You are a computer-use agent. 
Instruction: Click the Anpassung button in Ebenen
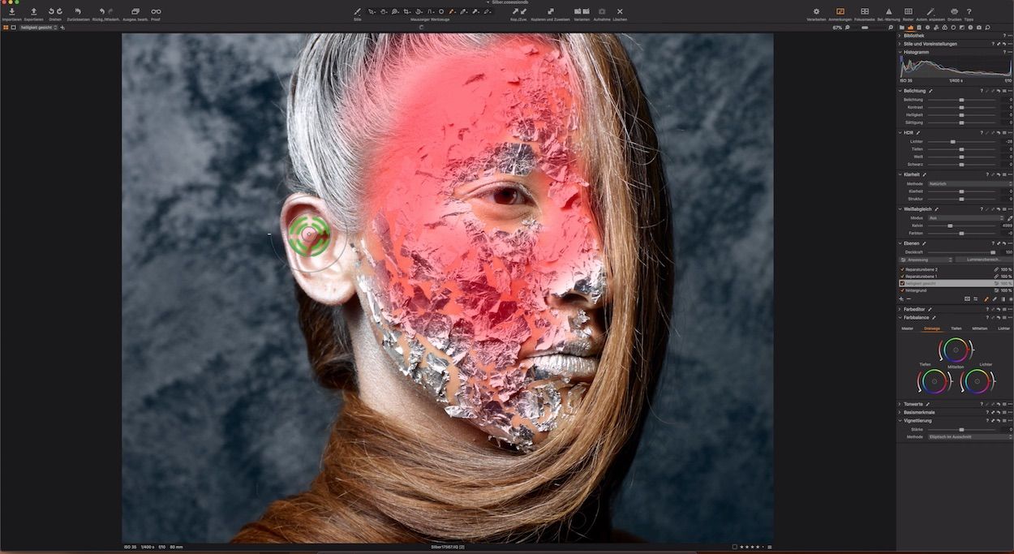[x=926, y=260]
